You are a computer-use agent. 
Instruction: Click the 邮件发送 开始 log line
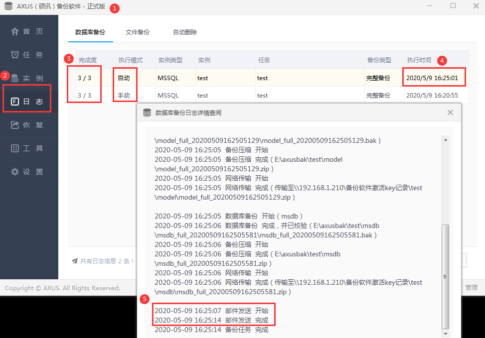211,311
